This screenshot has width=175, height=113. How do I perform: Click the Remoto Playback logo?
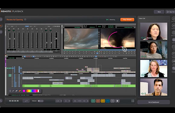pyautogui.click(x=12, y=11)
